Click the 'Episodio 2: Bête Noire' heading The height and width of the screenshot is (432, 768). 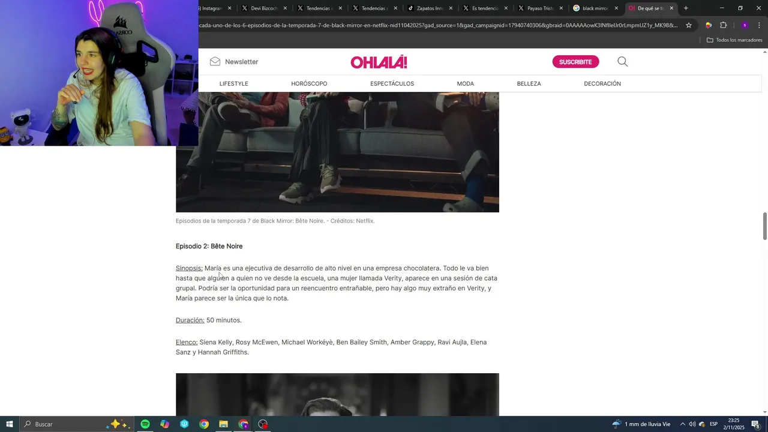pos(209,247)
